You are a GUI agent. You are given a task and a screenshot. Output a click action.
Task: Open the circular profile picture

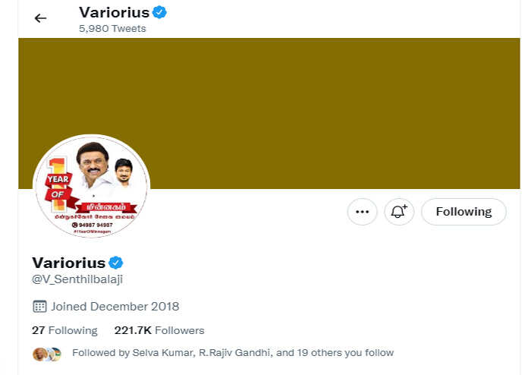(x=92, y=188)
